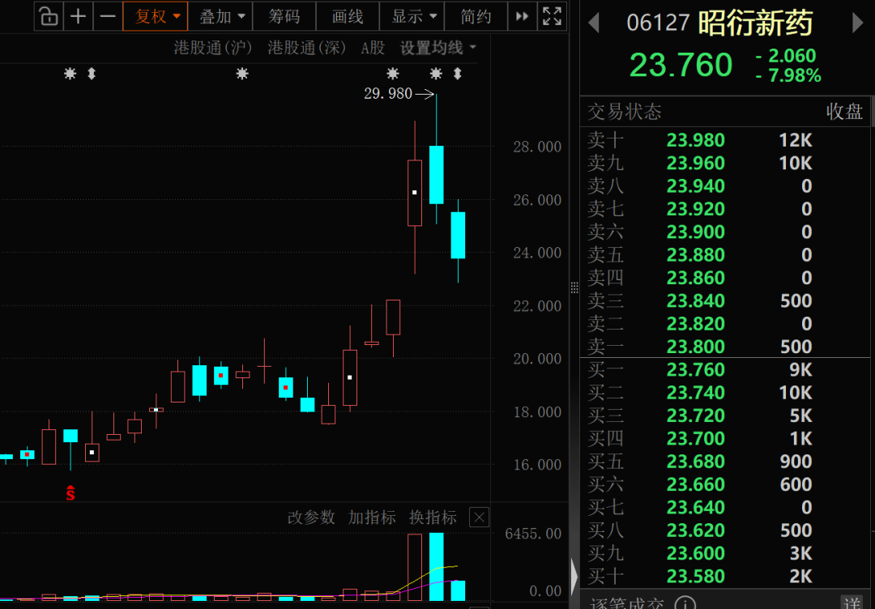Click the stock code 06127
Image resolution: width=875 pixels, height=609 pixels.
coord(658,23)
